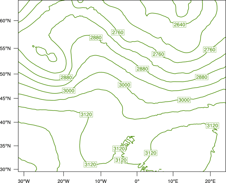The image size is (226, 183).
Task: Click the 40°N latitude axis label
Action: tap(5, 122)
